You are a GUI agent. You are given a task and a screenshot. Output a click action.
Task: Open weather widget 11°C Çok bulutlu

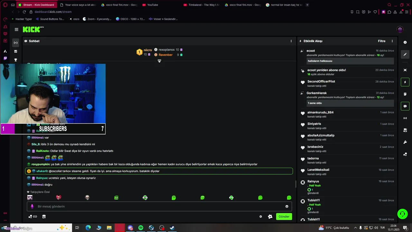[333, 228]
